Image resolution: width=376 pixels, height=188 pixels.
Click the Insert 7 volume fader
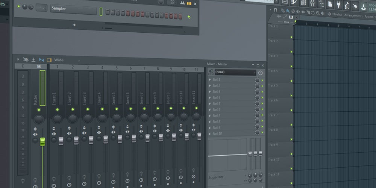point(147,138)
